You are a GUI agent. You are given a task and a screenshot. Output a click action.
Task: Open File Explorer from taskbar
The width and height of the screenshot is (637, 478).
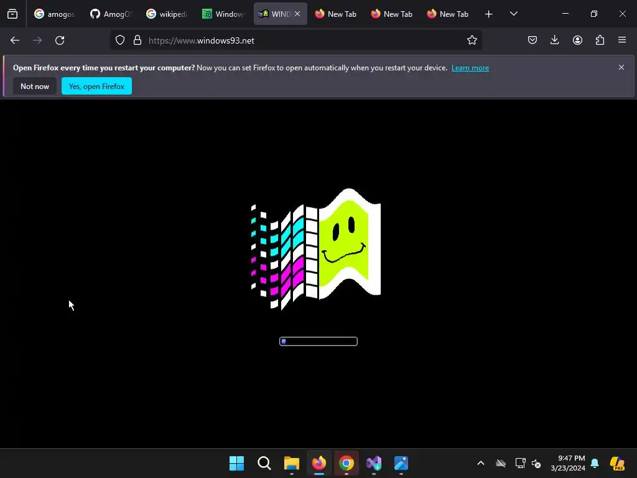point(292,463)
